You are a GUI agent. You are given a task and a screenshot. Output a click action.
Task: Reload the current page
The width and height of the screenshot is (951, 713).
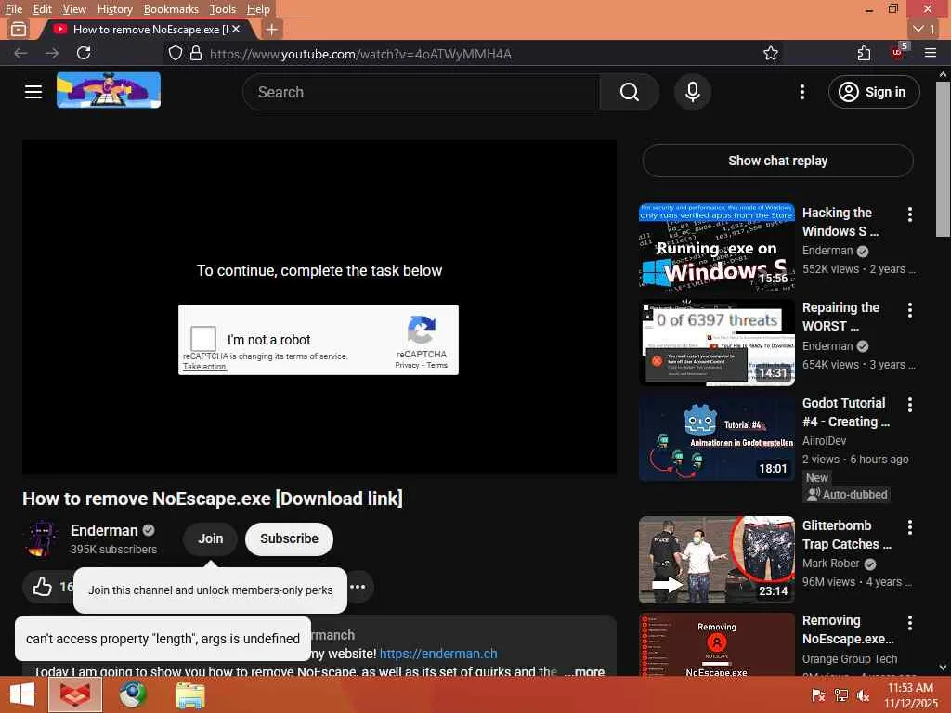(84, 53)
